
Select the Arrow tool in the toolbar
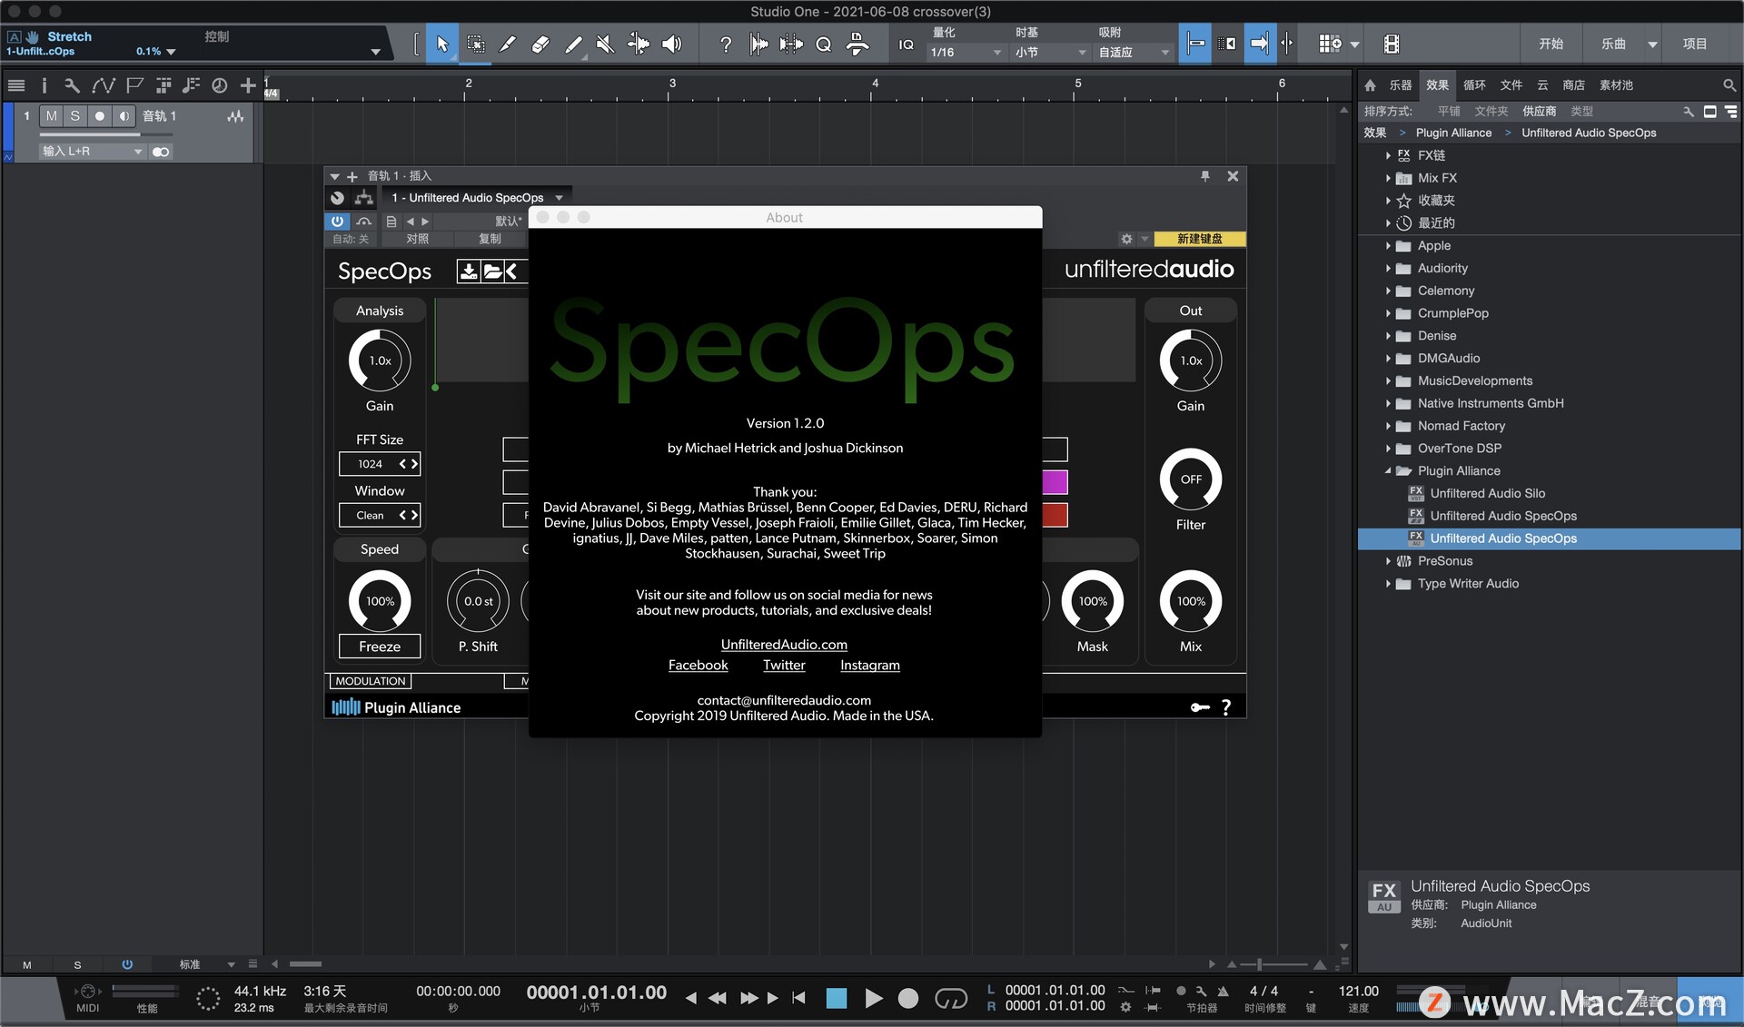point(442,44)
